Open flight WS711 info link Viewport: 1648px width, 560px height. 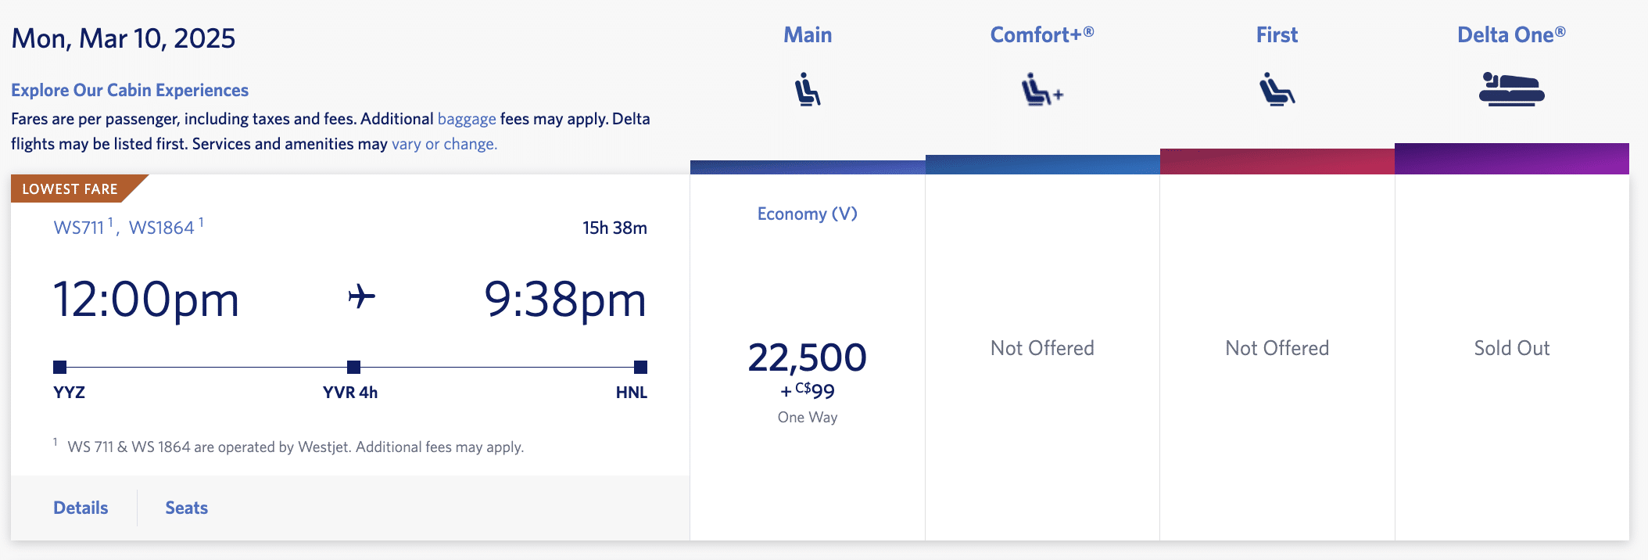(79, 228)
